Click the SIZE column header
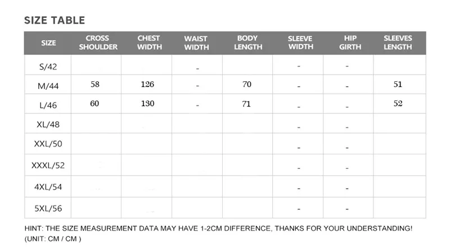 48,43
